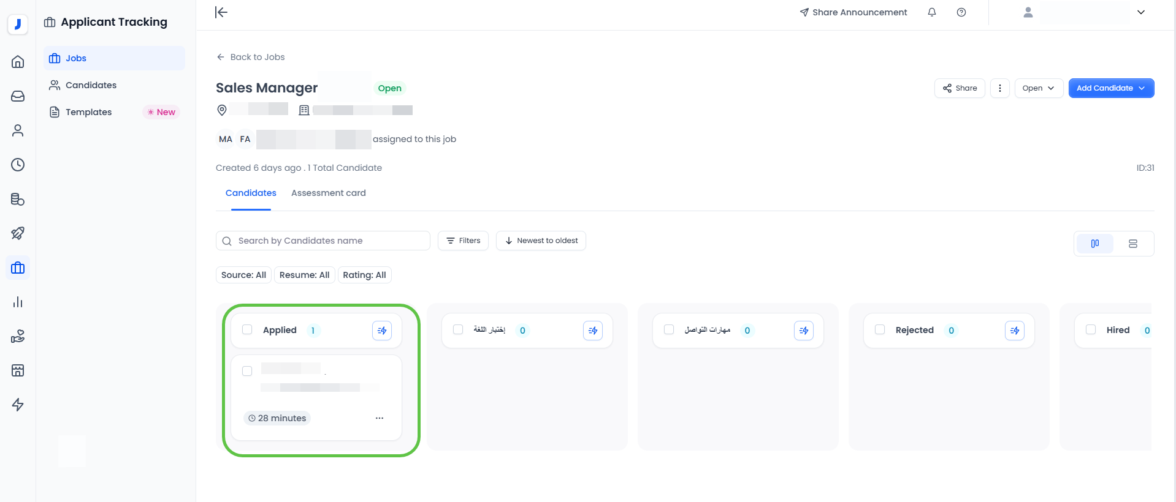
Task: Open the help question mark icon
Action: (961, 12)
